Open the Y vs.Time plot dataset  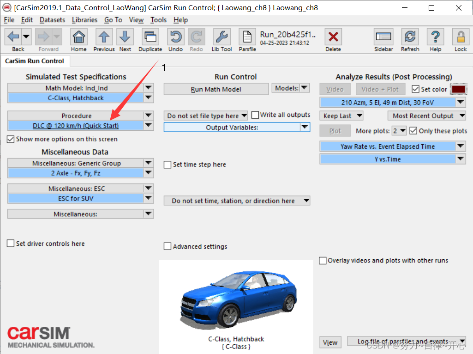click(388, 159)
